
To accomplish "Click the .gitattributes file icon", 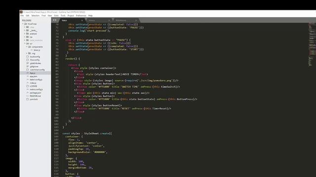I will tap(28, 63).
